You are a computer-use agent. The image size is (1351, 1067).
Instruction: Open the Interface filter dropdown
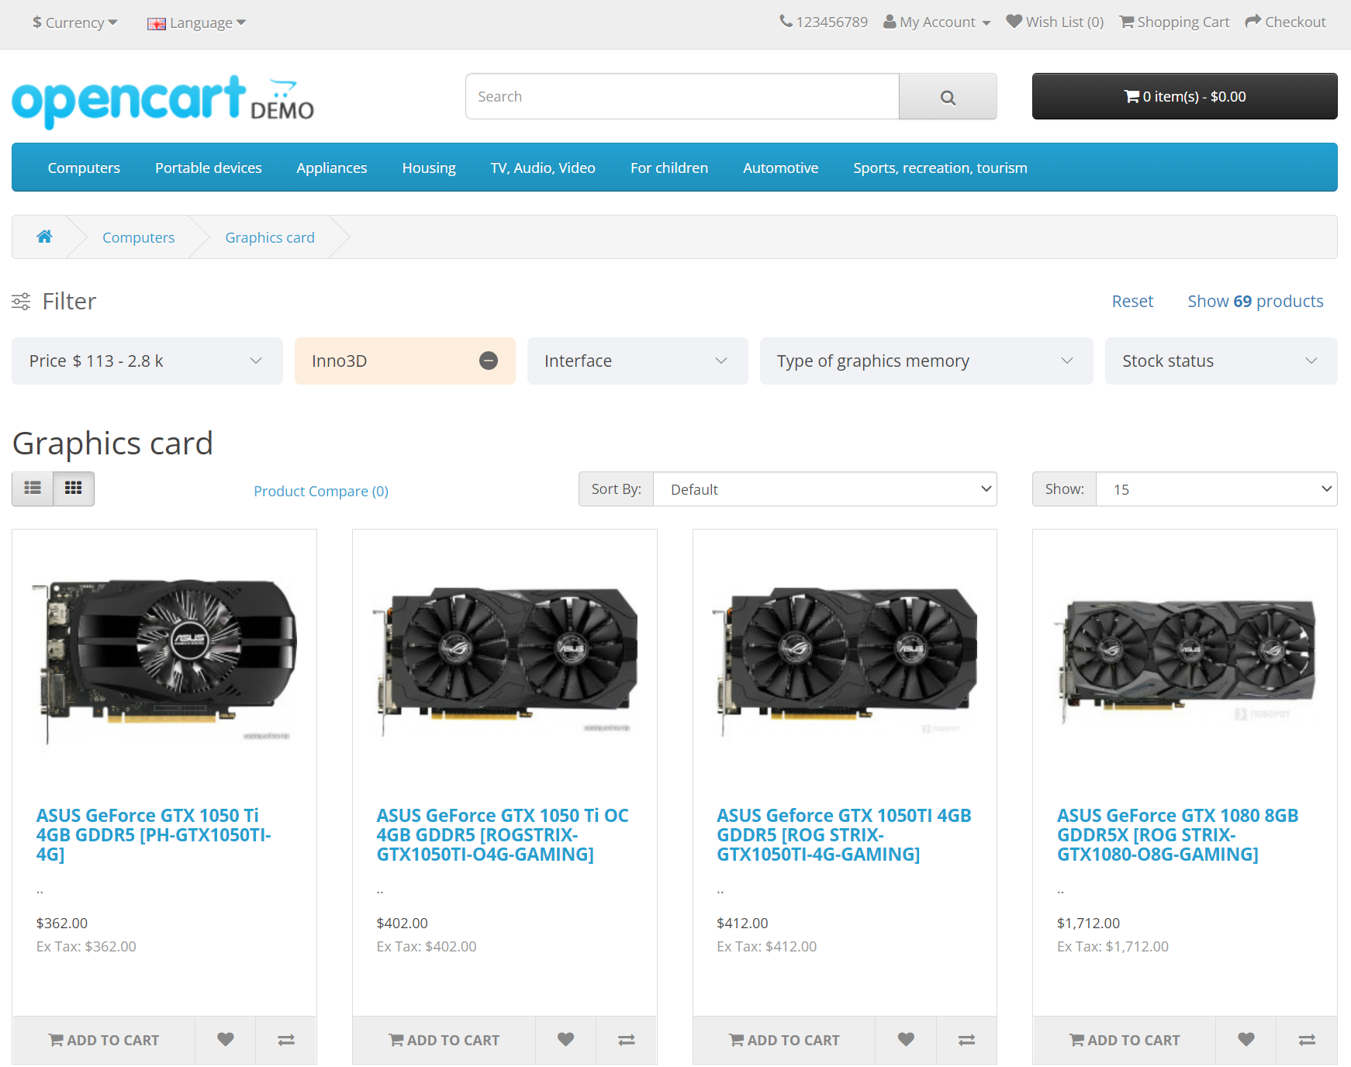point(637,361)
